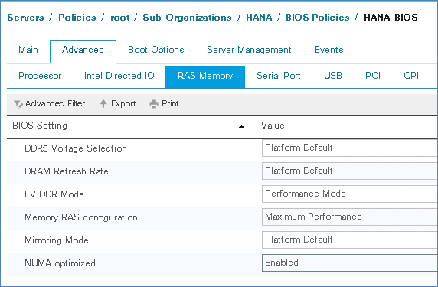This screenshot has height=287, width=438.
Task: Click the Print label
Action: (170, 103)
